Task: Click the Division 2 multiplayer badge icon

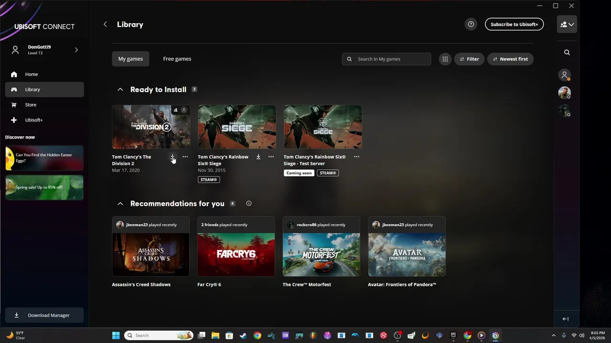Action: tap(176, 110)
